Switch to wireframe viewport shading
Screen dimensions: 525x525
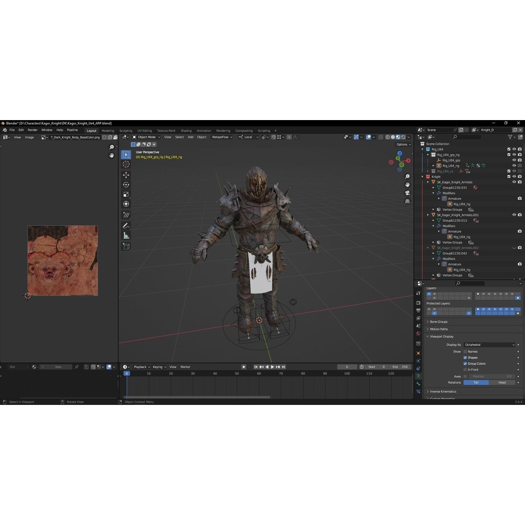[387, 137]
